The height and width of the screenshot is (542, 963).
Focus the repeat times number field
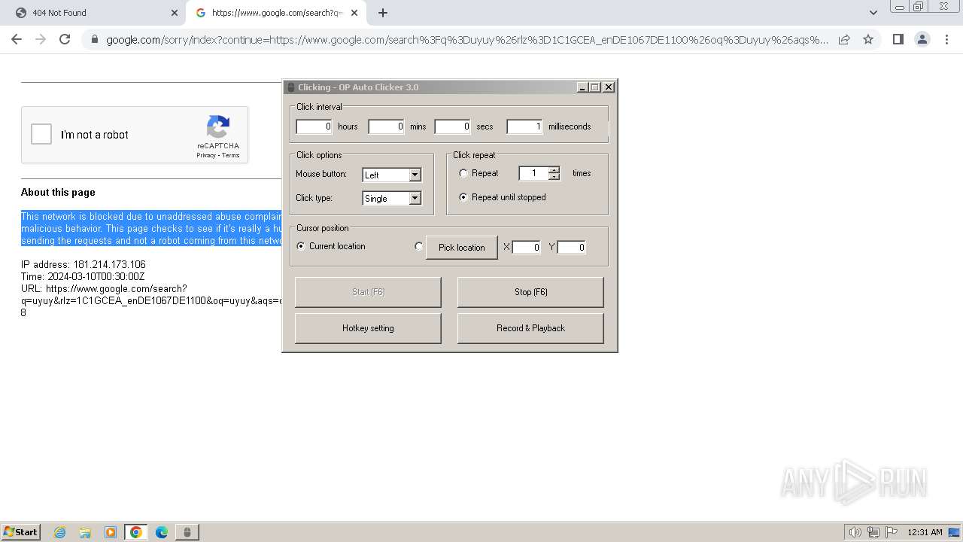[534, 173]
